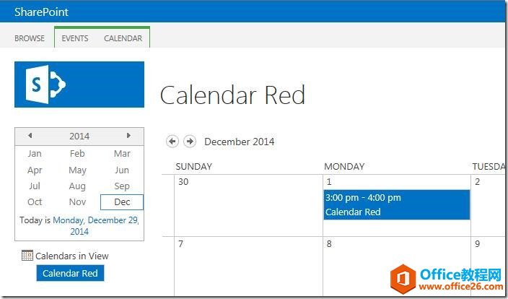Open the Calendar ribbon tab

click(123, 38)
